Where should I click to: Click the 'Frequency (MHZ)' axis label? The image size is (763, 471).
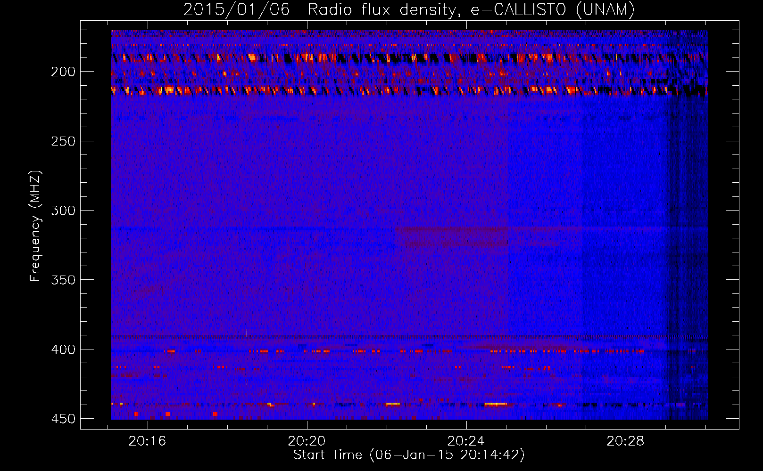point(35,226)
